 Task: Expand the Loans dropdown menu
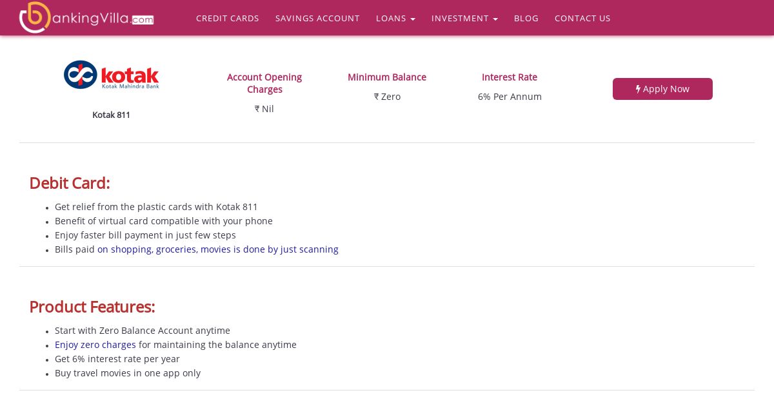pyautogui.click(x=395, y=18)
